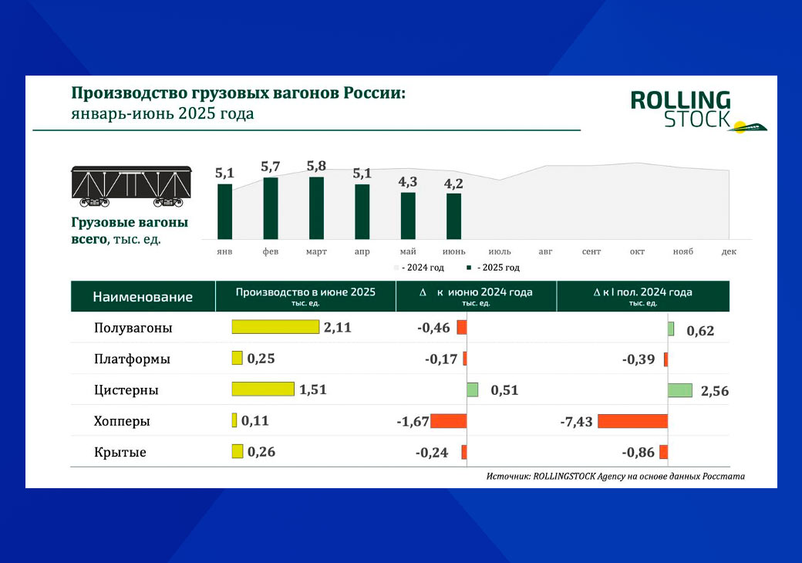
Task: Select the March bar labeled 5,8
Action: tap(316, 208)
